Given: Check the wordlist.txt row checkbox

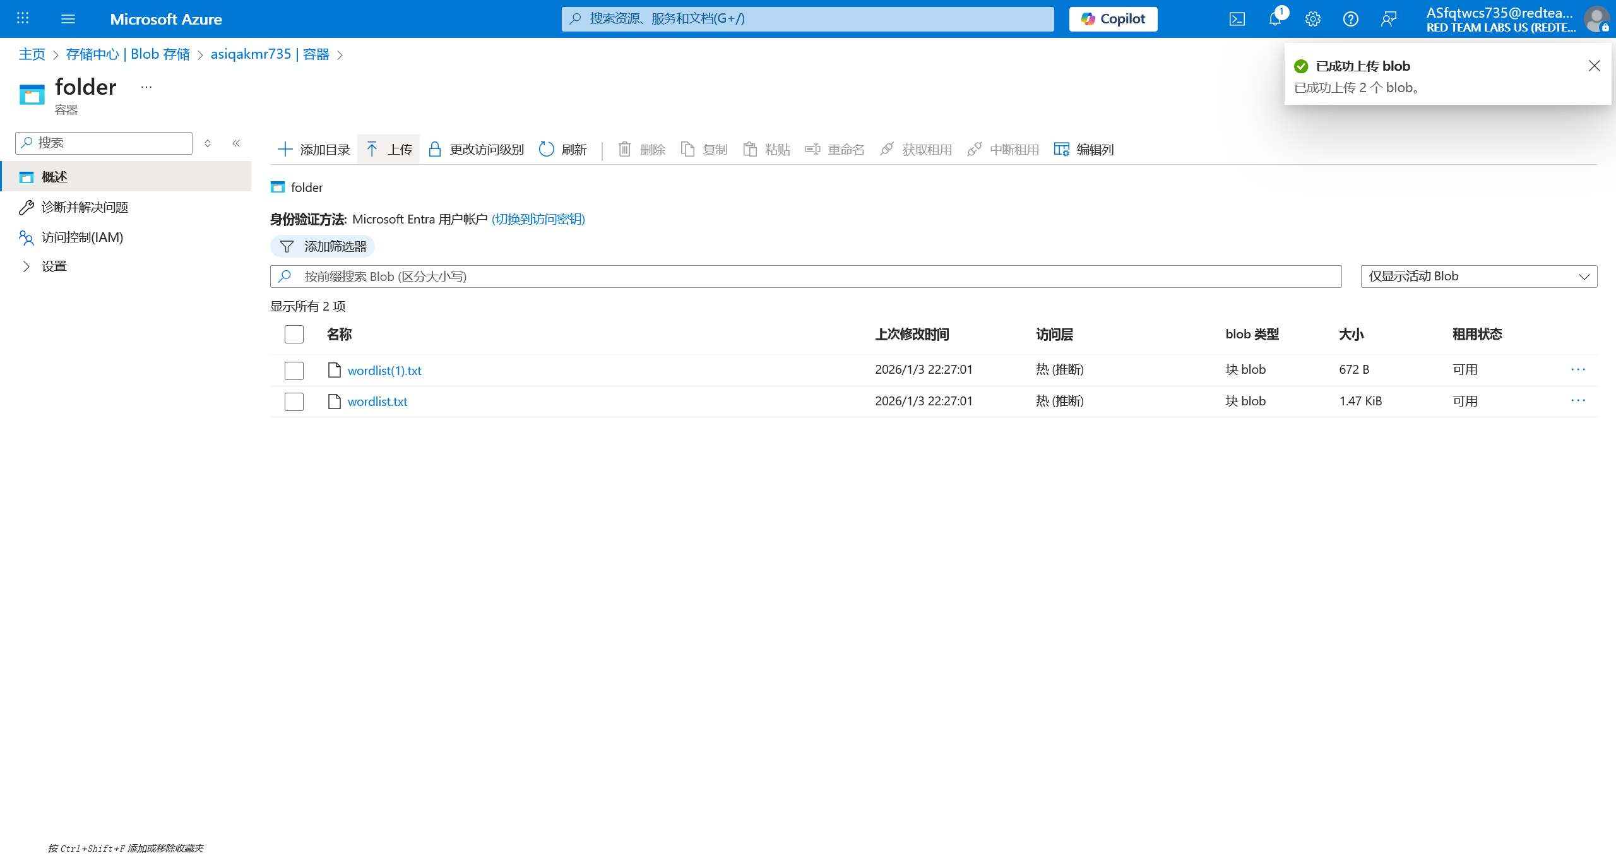Looking at the screenshot, I should (x=294, y=402).
